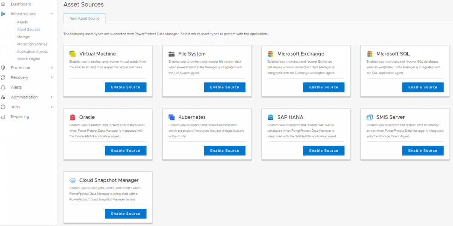Click the Dashboard home icon
Image resolution: width=453 pixels, height=226 pixels.
3,4
